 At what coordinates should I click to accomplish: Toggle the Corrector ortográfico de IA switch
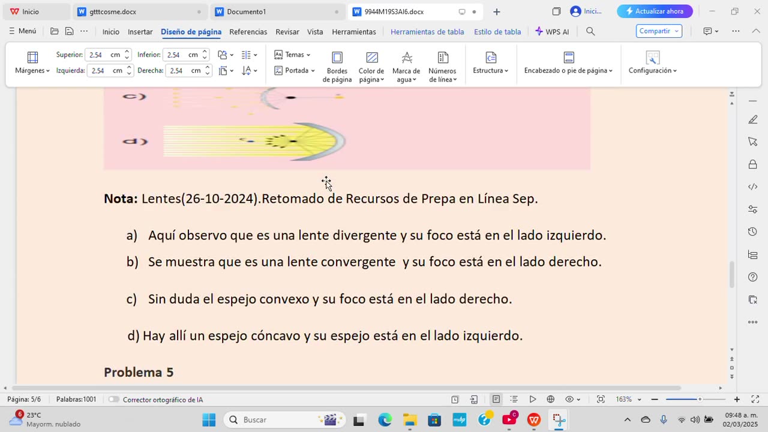(113, 400)
